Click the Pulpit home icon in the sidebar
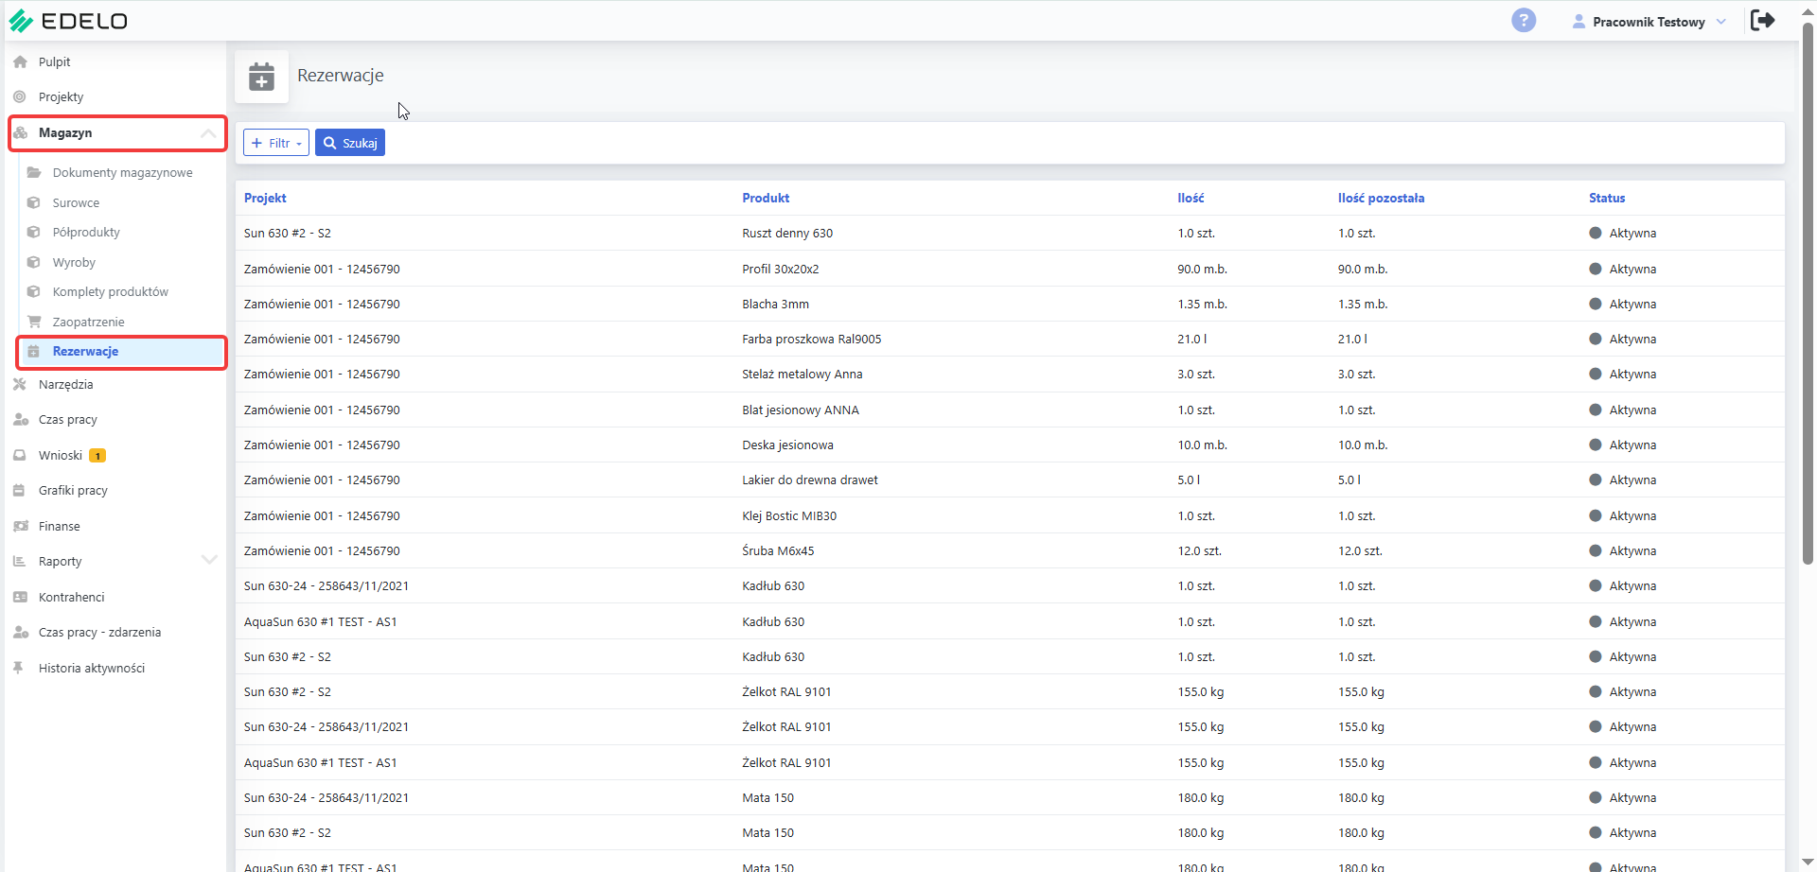Image resolution: width=1817 pixels, height=872 pixels. coord(20,61)
